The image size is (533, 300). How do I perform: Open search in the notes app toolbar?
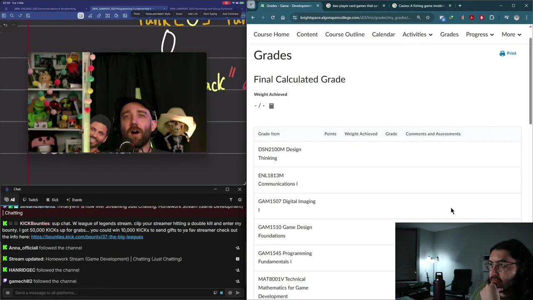(x=12, y=15)
